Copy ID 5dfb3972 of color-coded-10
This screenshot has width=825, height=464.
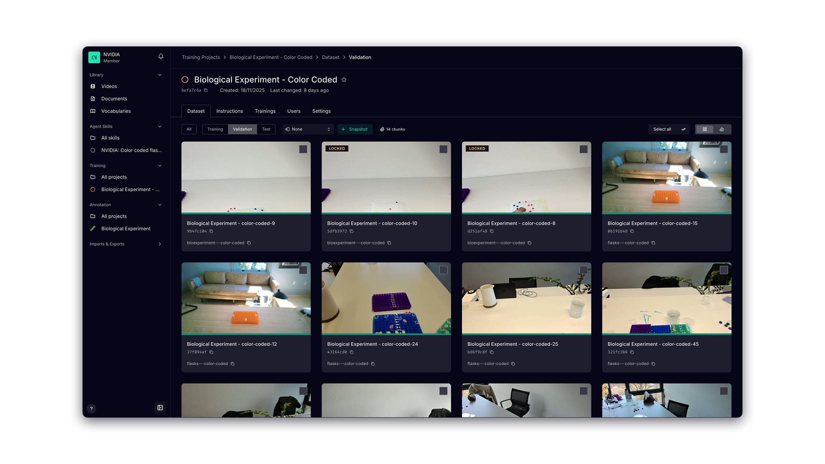(x=351, y=231)
